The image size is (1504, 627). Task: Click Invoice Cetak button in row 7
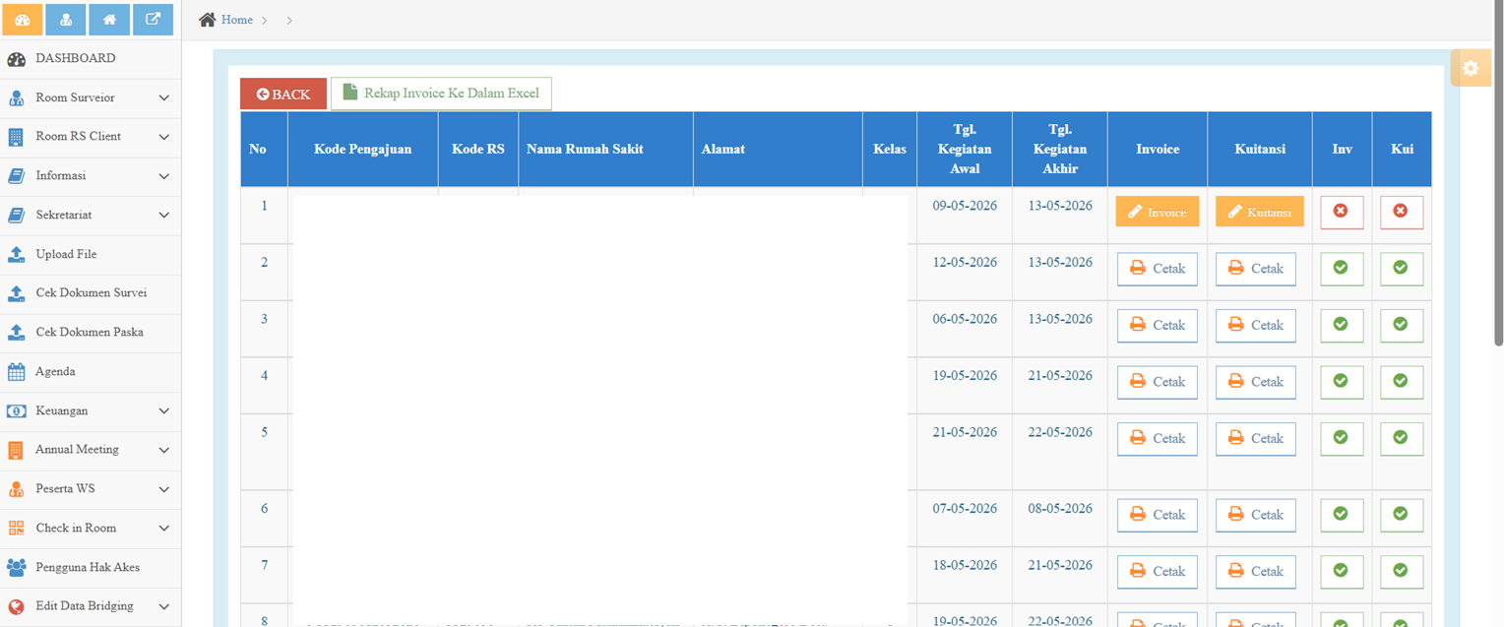tap(1158, 572)
